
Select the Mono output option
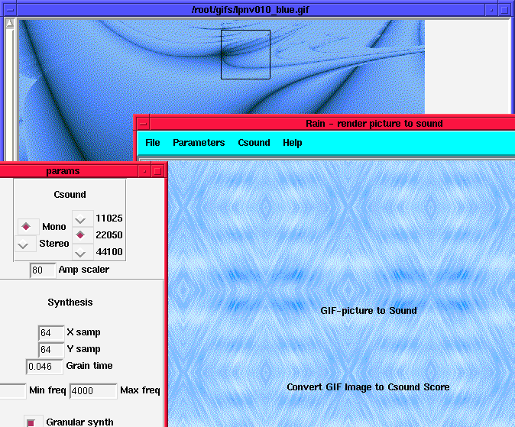click(x=28, y=226)
